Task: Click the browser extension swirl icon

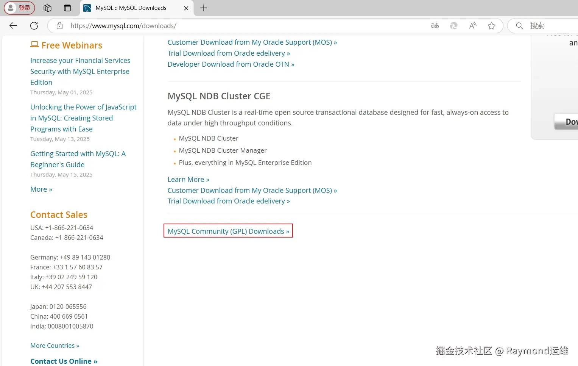Action: pyautogui.click(x=453, y=26)
